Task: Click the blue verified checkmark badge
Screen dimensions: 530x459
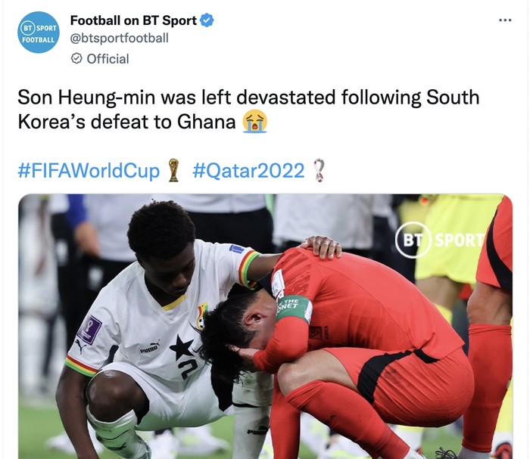Action: click(x=207, y=20)
